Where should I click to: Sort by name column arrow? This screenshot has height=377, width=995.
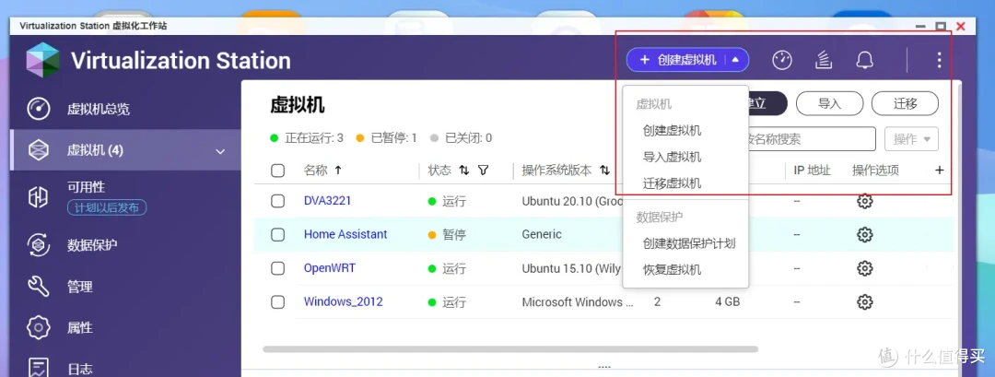coord(337,171)
